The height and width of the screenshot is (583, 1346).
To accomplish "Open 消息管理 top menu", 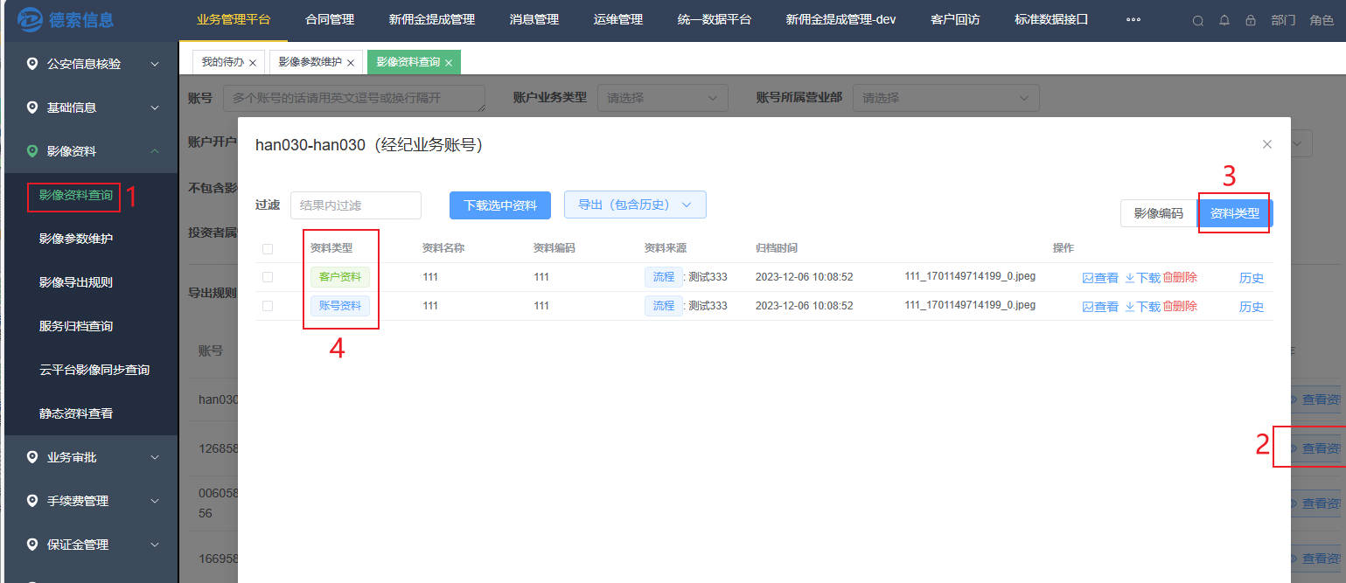I will click(534, 19).
